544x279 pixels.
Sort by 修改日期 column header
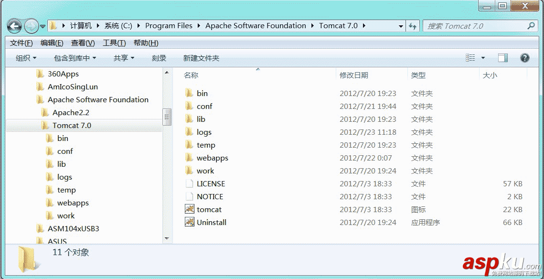[x=353, y=75]
